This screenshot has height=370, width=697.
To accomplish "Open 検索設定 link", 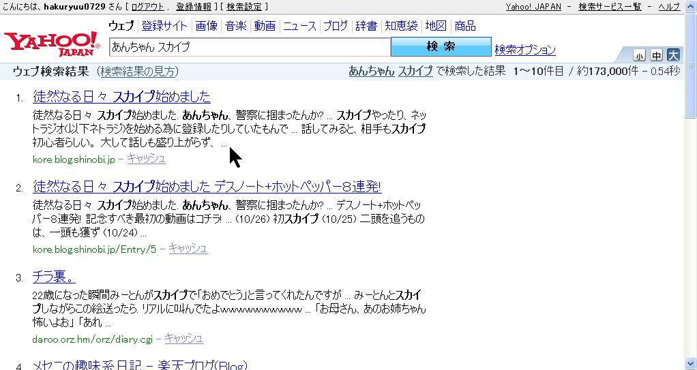I will (244, 7).
